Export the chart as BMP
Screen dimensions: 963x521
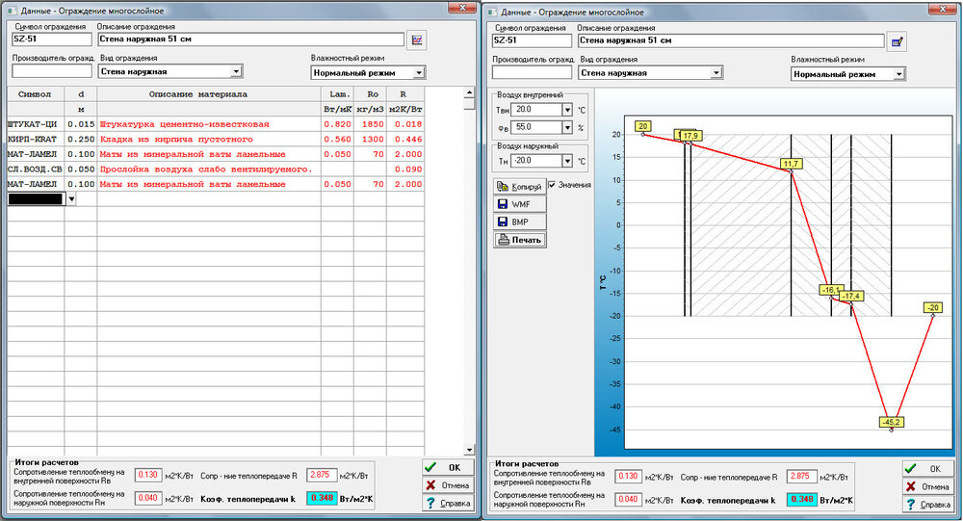pyautogui.click(x=519, y=221)
